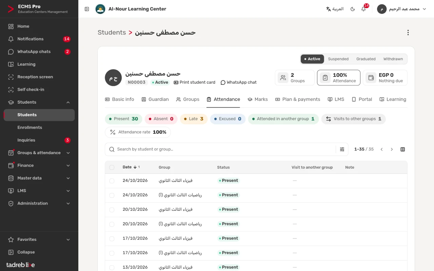Sort by the Date column header
This screenshot has height=271, width=434.
131,167
